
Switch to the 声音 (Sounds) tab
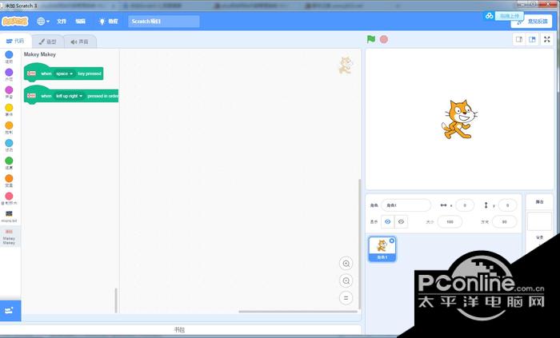coord(80,42)
